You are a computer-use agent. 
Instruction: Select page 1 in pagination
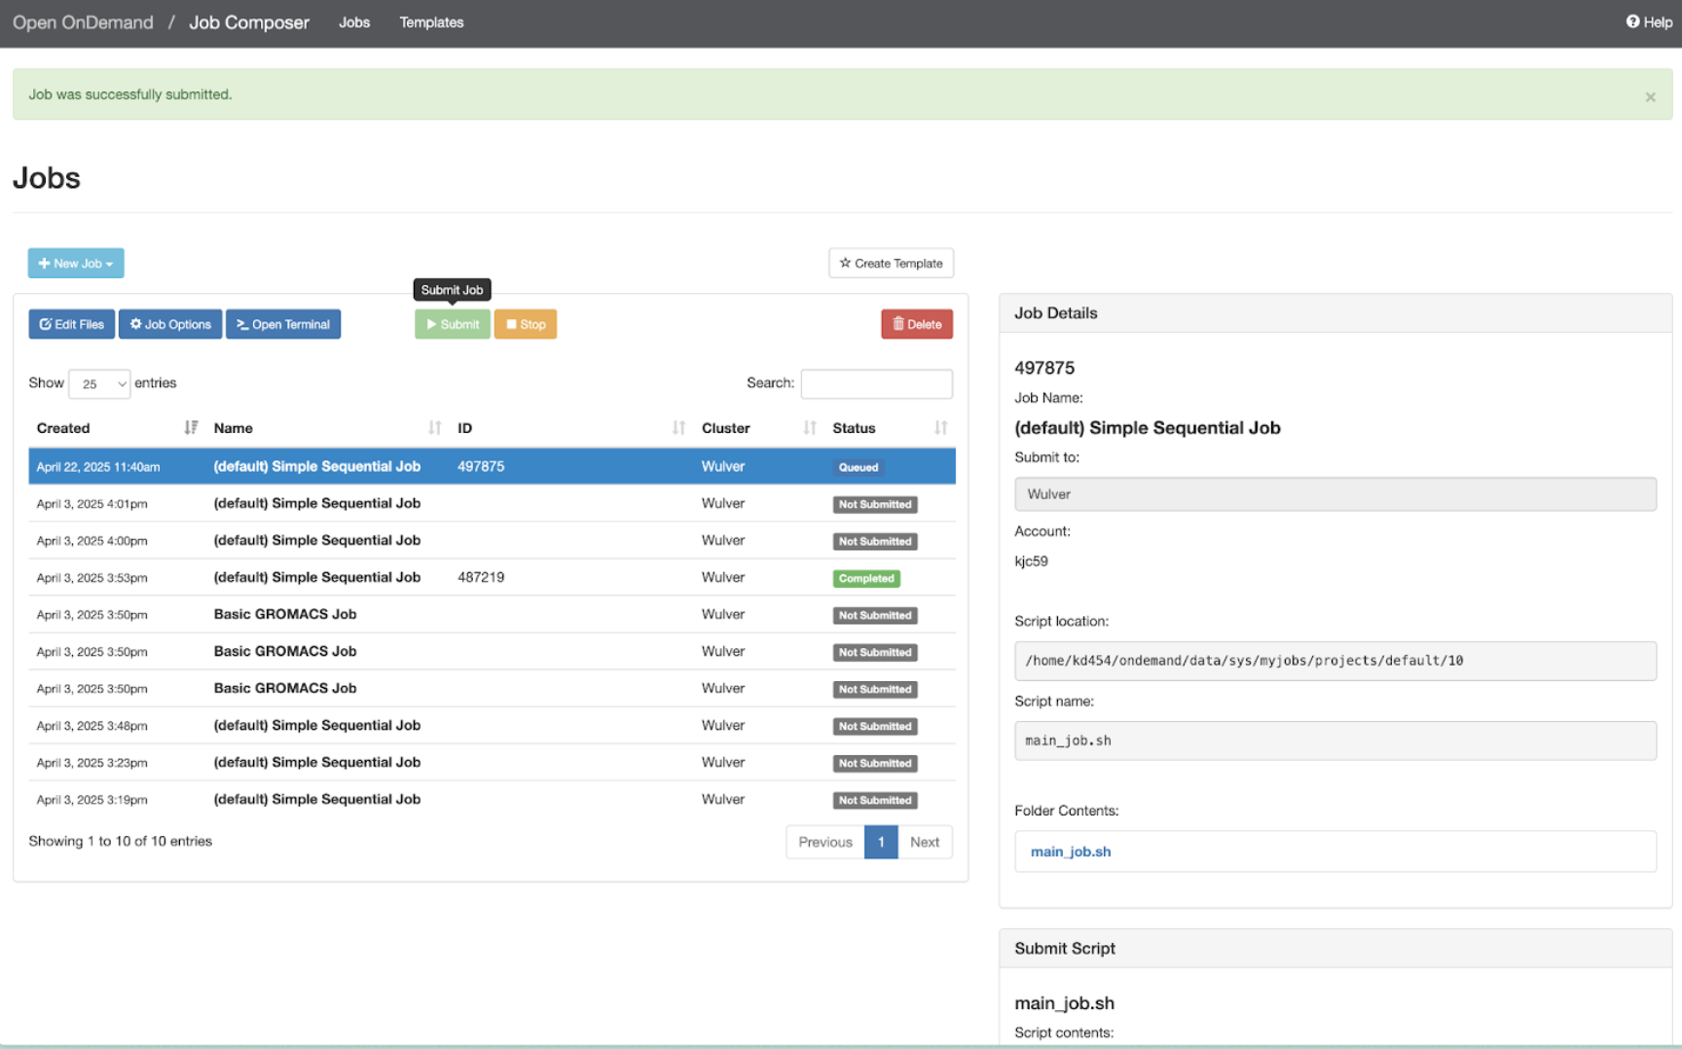click(881, 842)
